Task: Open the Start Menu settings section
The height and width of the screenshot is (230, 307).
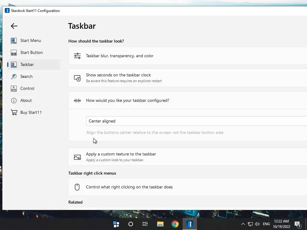Action: (x=34, y=40)
